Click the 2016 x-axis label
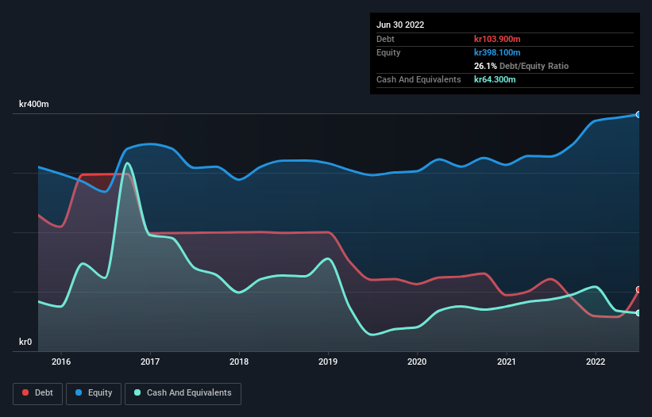Screen dimensions: 652x417 click(61, 362)
